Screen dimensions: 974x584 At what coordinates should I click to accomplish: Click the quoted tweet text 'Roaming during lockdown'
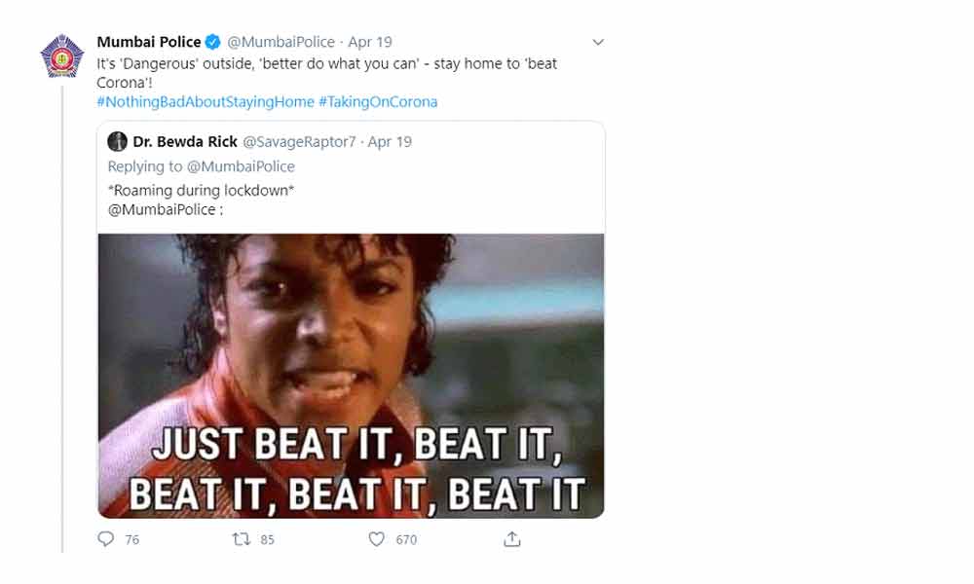(x=202, y=191)
